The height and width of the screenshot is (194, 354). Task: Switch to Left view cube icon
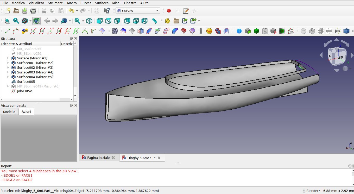tap(144, 21)
